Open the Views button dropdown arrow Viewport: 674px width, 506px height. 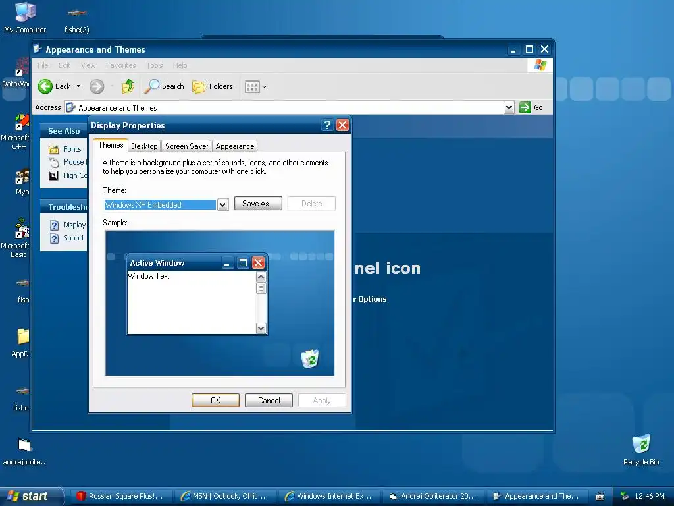point(265,88)
